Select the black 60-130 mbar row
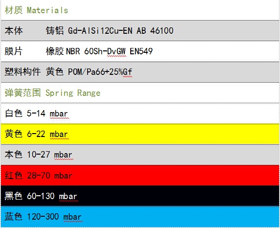 (x=140, y=196)
